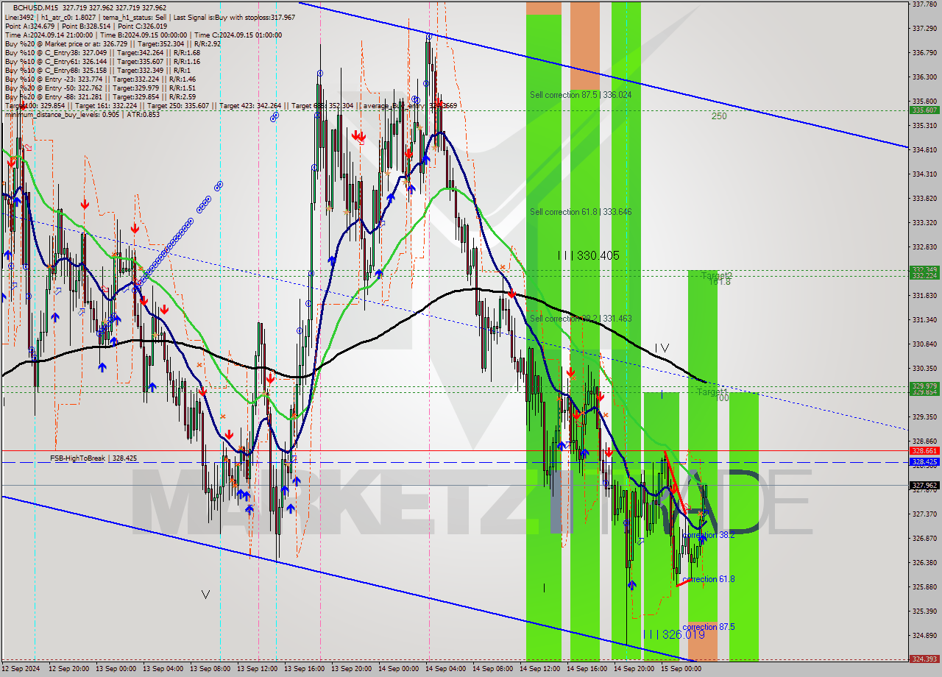942x677 pixels.
Task: Click the 326.870 price axis value
Action: pyautogui.click(x=924, y=538)
